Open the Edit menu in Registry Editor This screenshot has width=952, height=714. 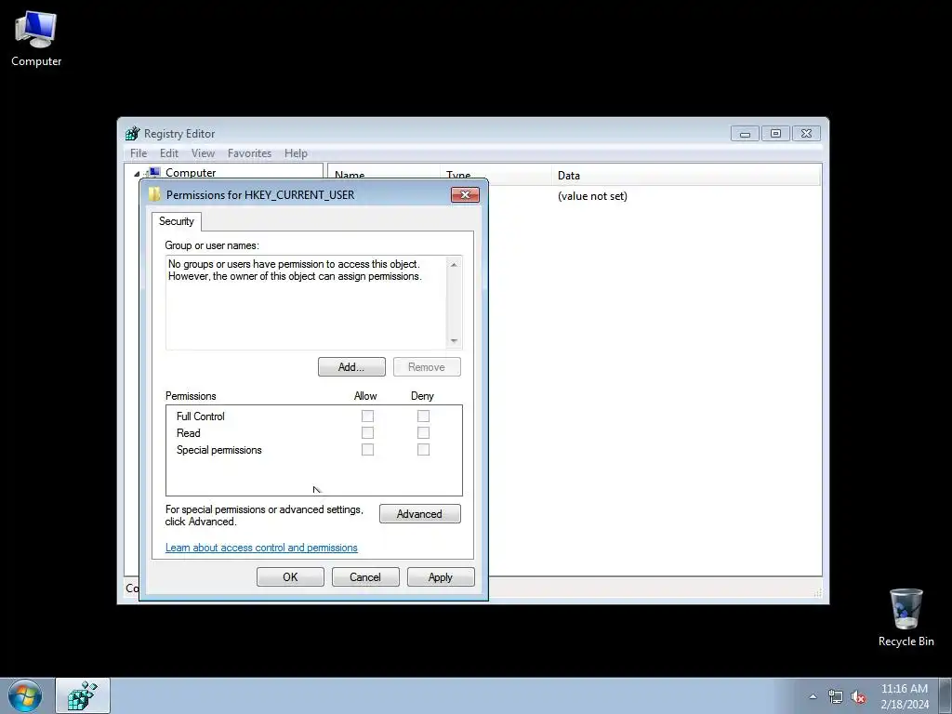tap(169, 153)
